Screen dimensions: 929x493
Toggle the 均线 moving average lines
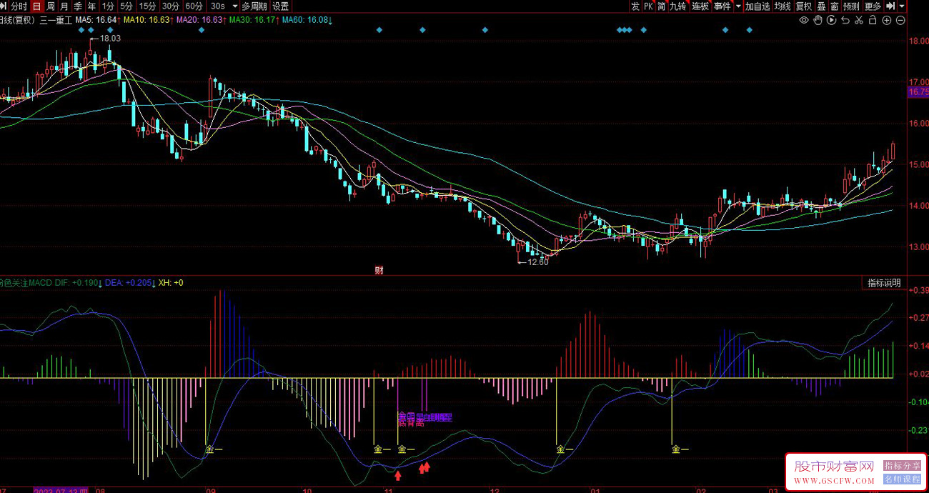(783, 6)
